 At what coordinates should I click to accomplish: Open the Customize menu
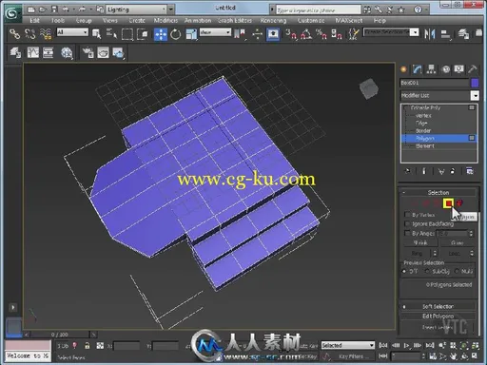[311, 21]
